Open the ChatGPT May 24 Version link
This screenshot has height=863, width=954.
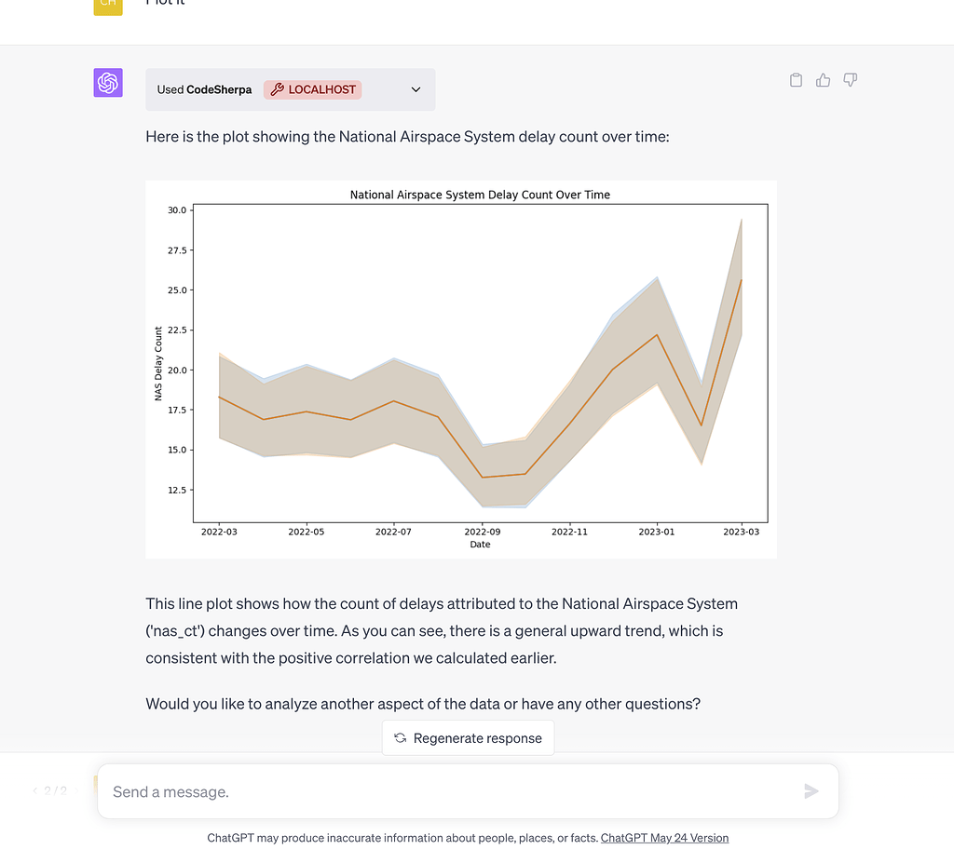[x=664, y=838]
